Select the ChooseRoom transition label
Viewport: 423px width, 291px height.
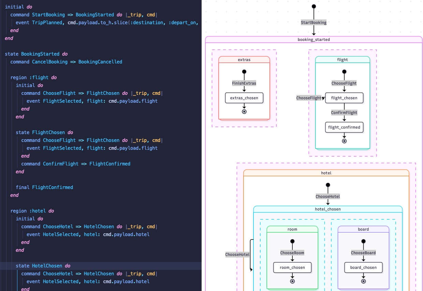[x=292, y=253]
